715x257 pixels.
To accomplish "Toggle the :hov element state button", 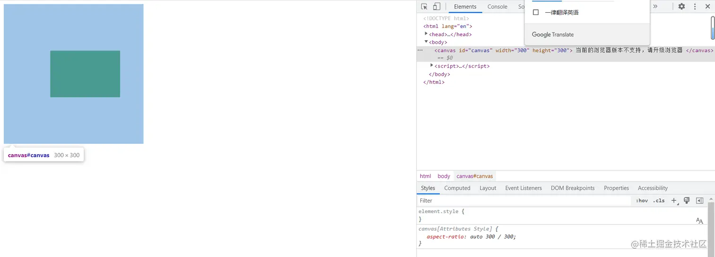I will tap(642, 201).
